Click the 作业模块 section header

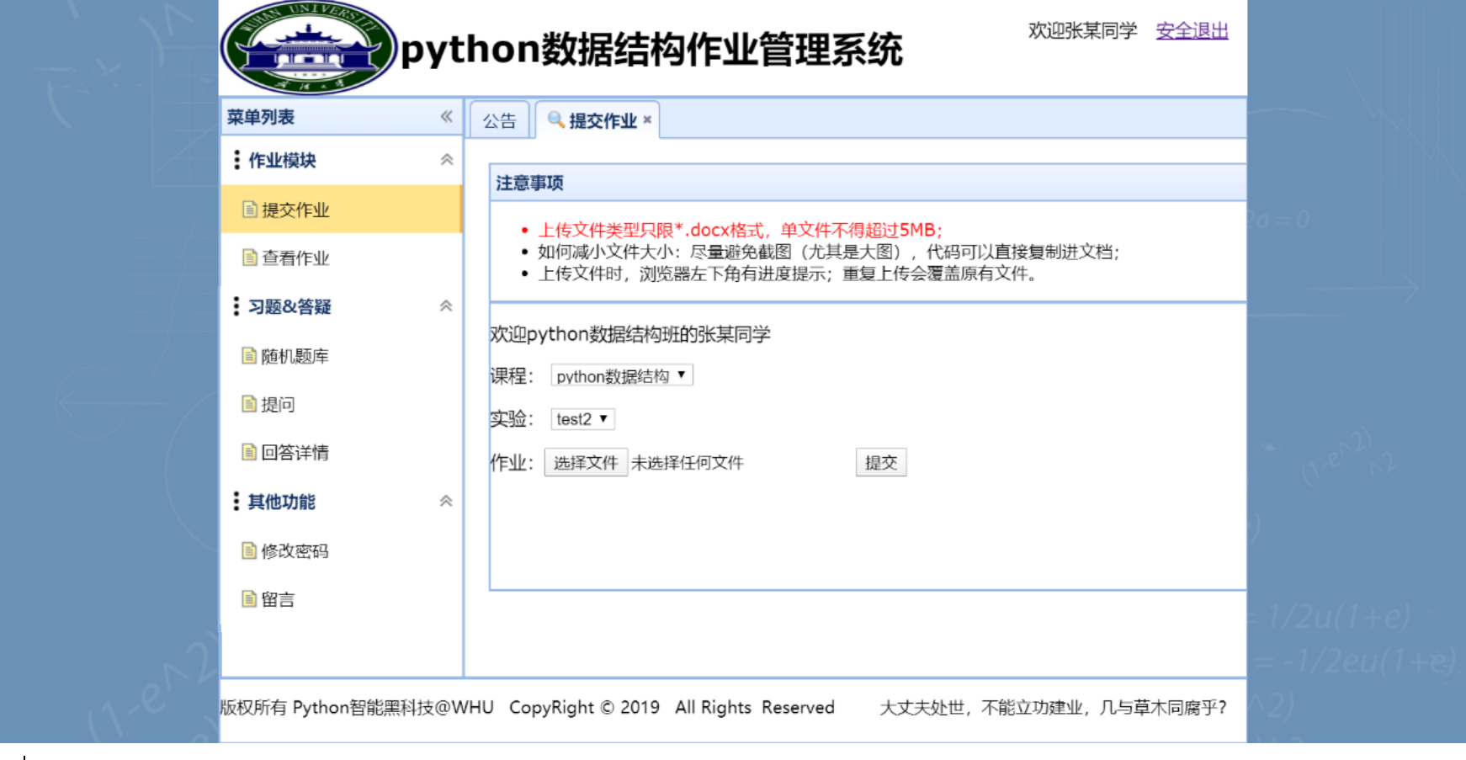(x=342, y=160)
